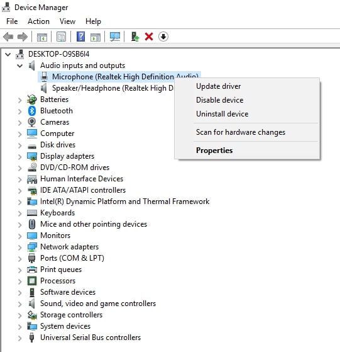Click the Batteries category icon
The height and width of the screenshot is (352, 340).
32,99
